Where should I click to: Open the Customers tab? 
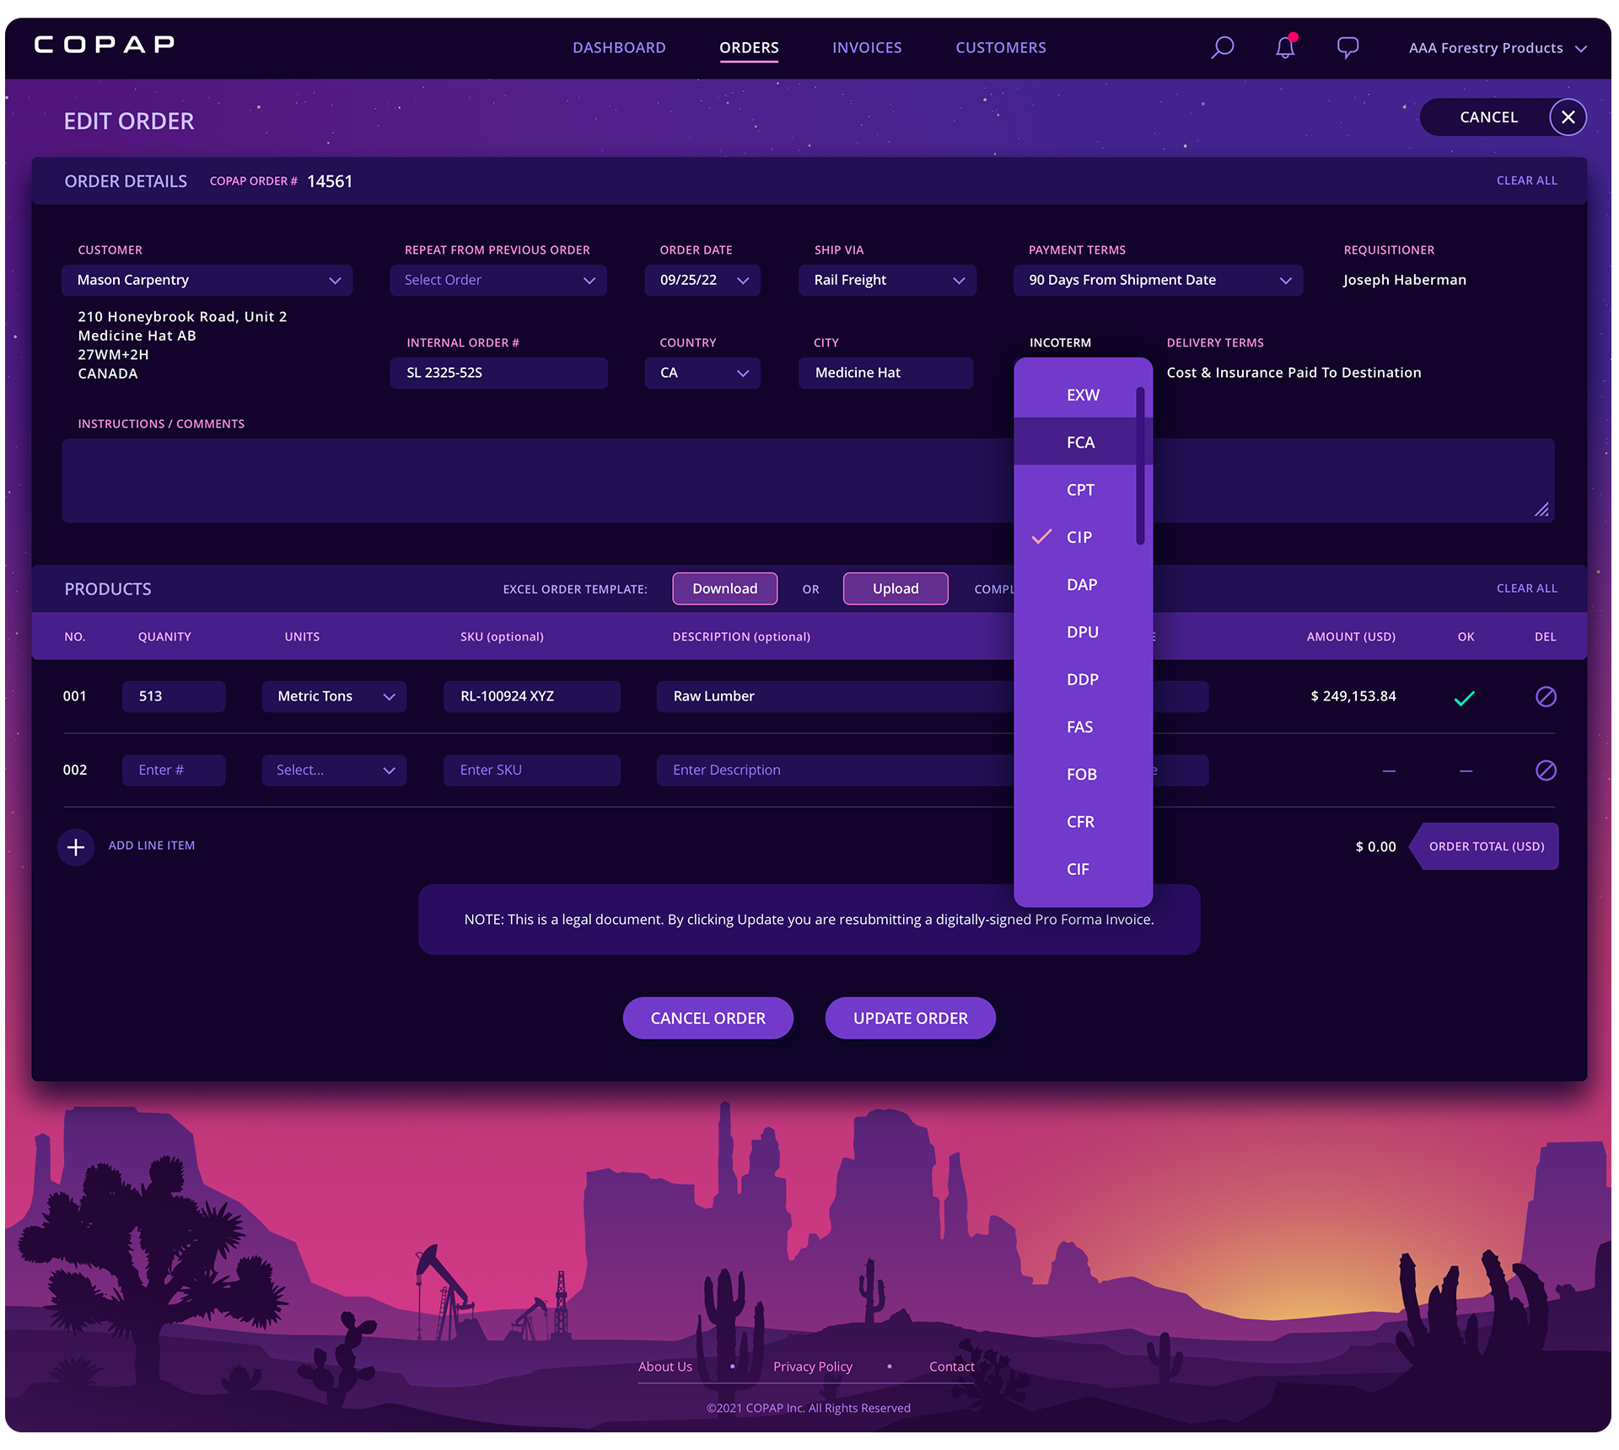[x=1000, y=48]
